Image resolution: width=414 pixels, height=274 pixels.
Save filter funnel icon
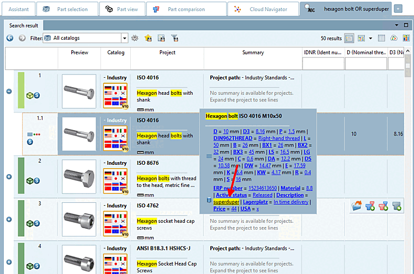174,38
